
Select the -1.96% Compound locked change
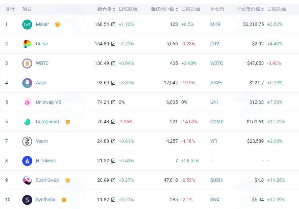point(125,122)
